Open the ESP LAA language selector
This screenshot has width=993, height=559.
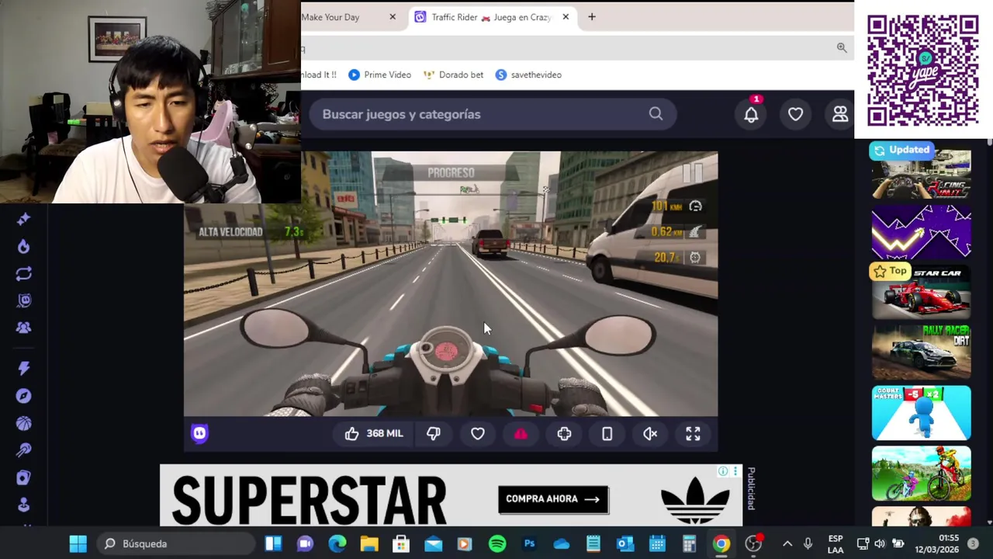[x=836, y=543]
